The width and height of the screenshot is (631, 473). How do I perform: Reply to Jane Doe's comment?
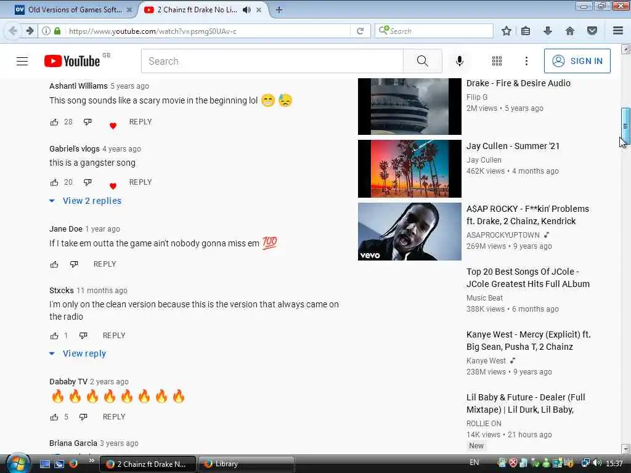tap(105, 264)
